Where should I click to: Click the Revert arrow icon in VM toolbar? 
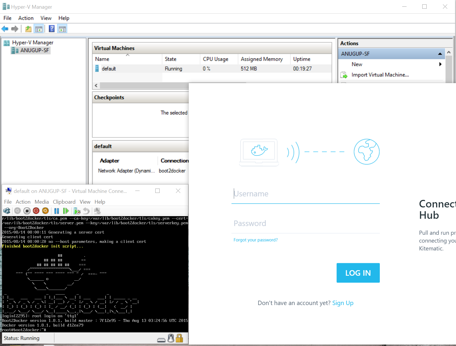(86, 211)
